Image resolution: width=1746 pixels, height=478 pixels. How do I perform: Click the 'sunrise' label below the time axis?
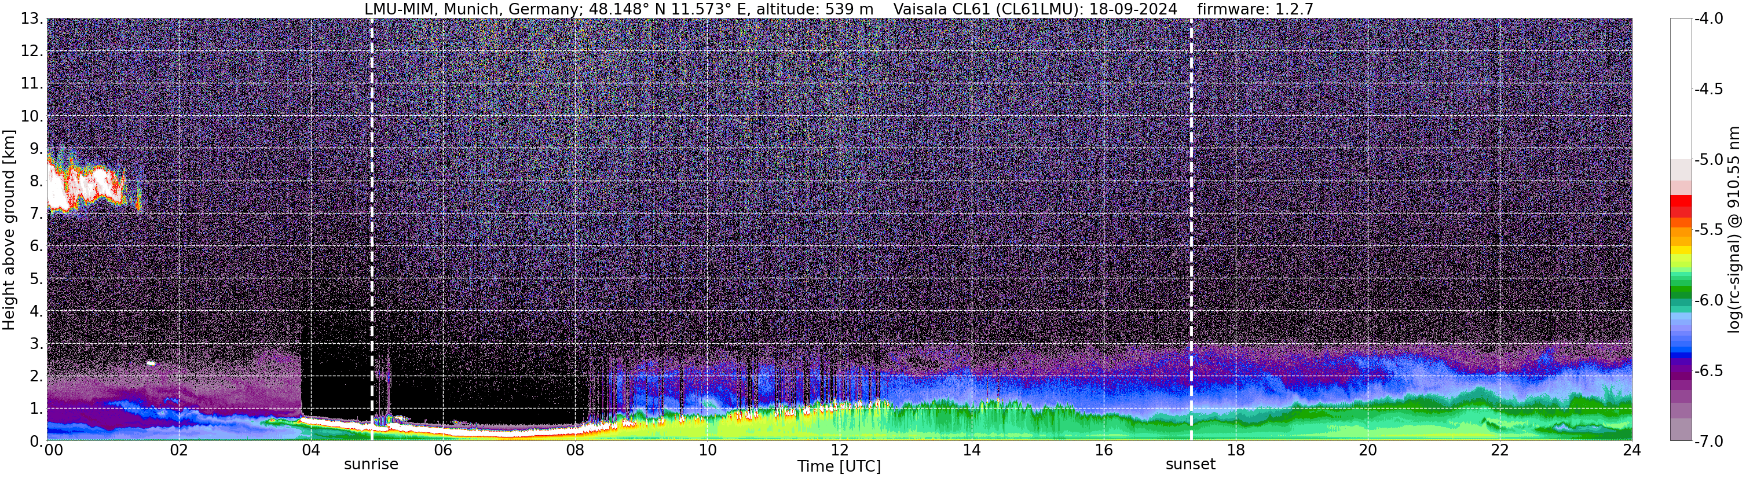tap(371, 465)
